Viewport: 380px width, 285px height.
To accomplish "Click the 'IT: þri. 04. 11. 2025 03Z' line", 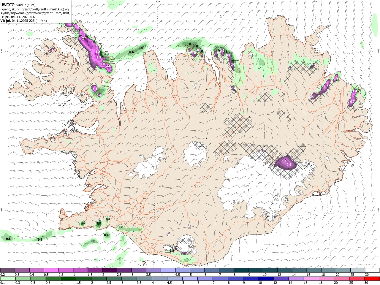I will coord(18,17).
